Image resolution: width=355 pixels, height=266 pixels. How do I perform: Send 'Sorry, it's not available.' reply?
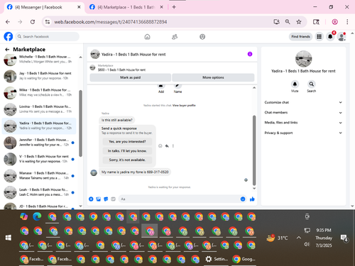tap(127, 160)
